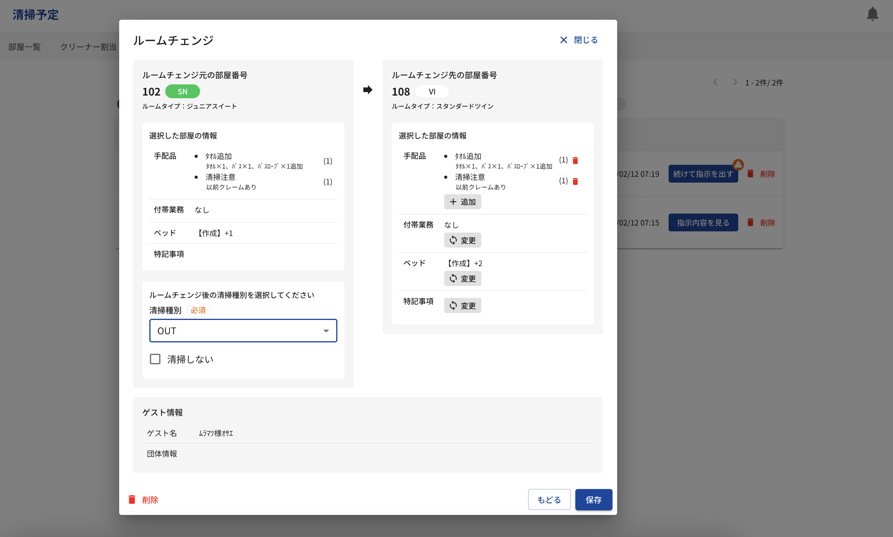
Task: Click the room type text スタンダードツイン
Action: coord(465,106)
